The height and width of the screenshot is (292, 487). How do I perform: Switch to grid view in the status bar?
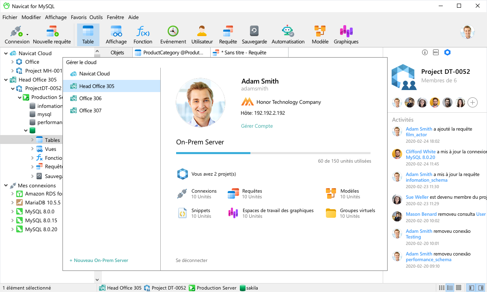pos(459,288)
